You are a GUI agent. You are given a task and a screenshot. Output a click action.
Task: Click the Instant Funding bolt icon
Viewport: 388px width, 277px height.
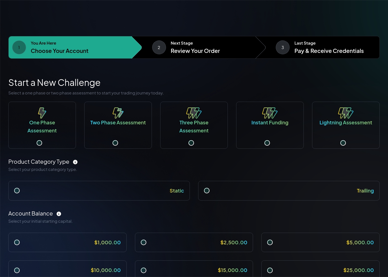pyautogui.click(x=270, y=113)
